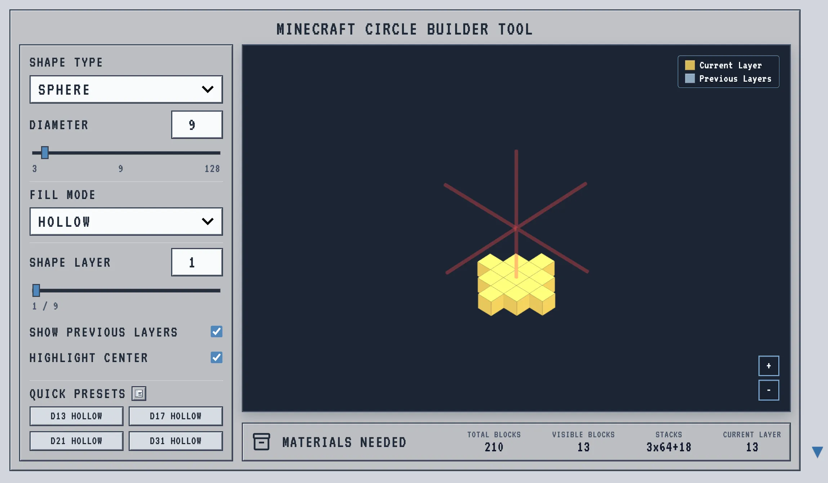This screenshot has width=828, height=483.
Task: Click the Stacks value 3x64+18
Action: (669, 447)
